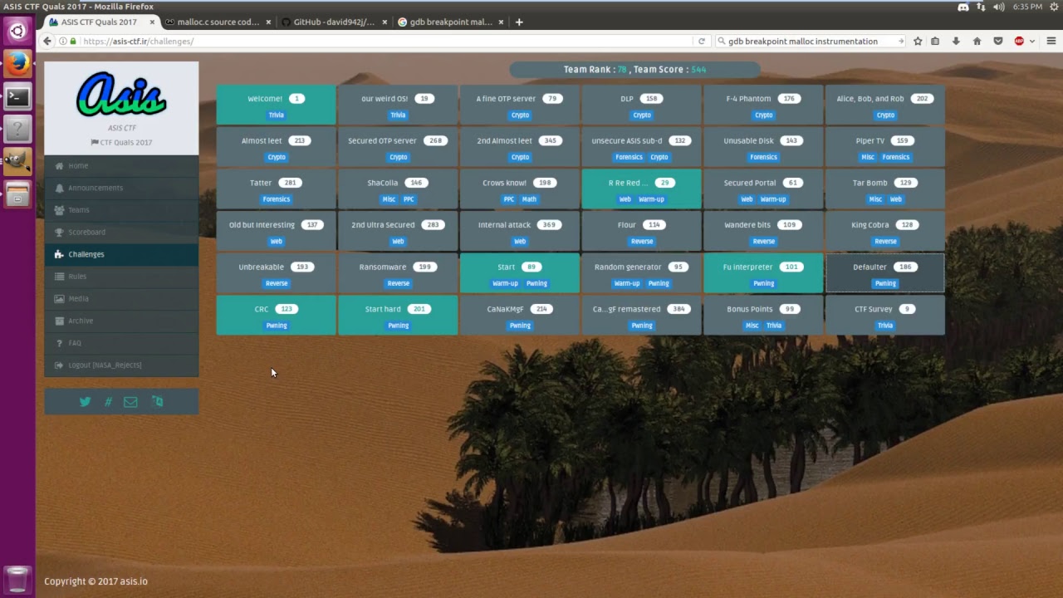Click the Firefox home icon

[x=977, y=41]
